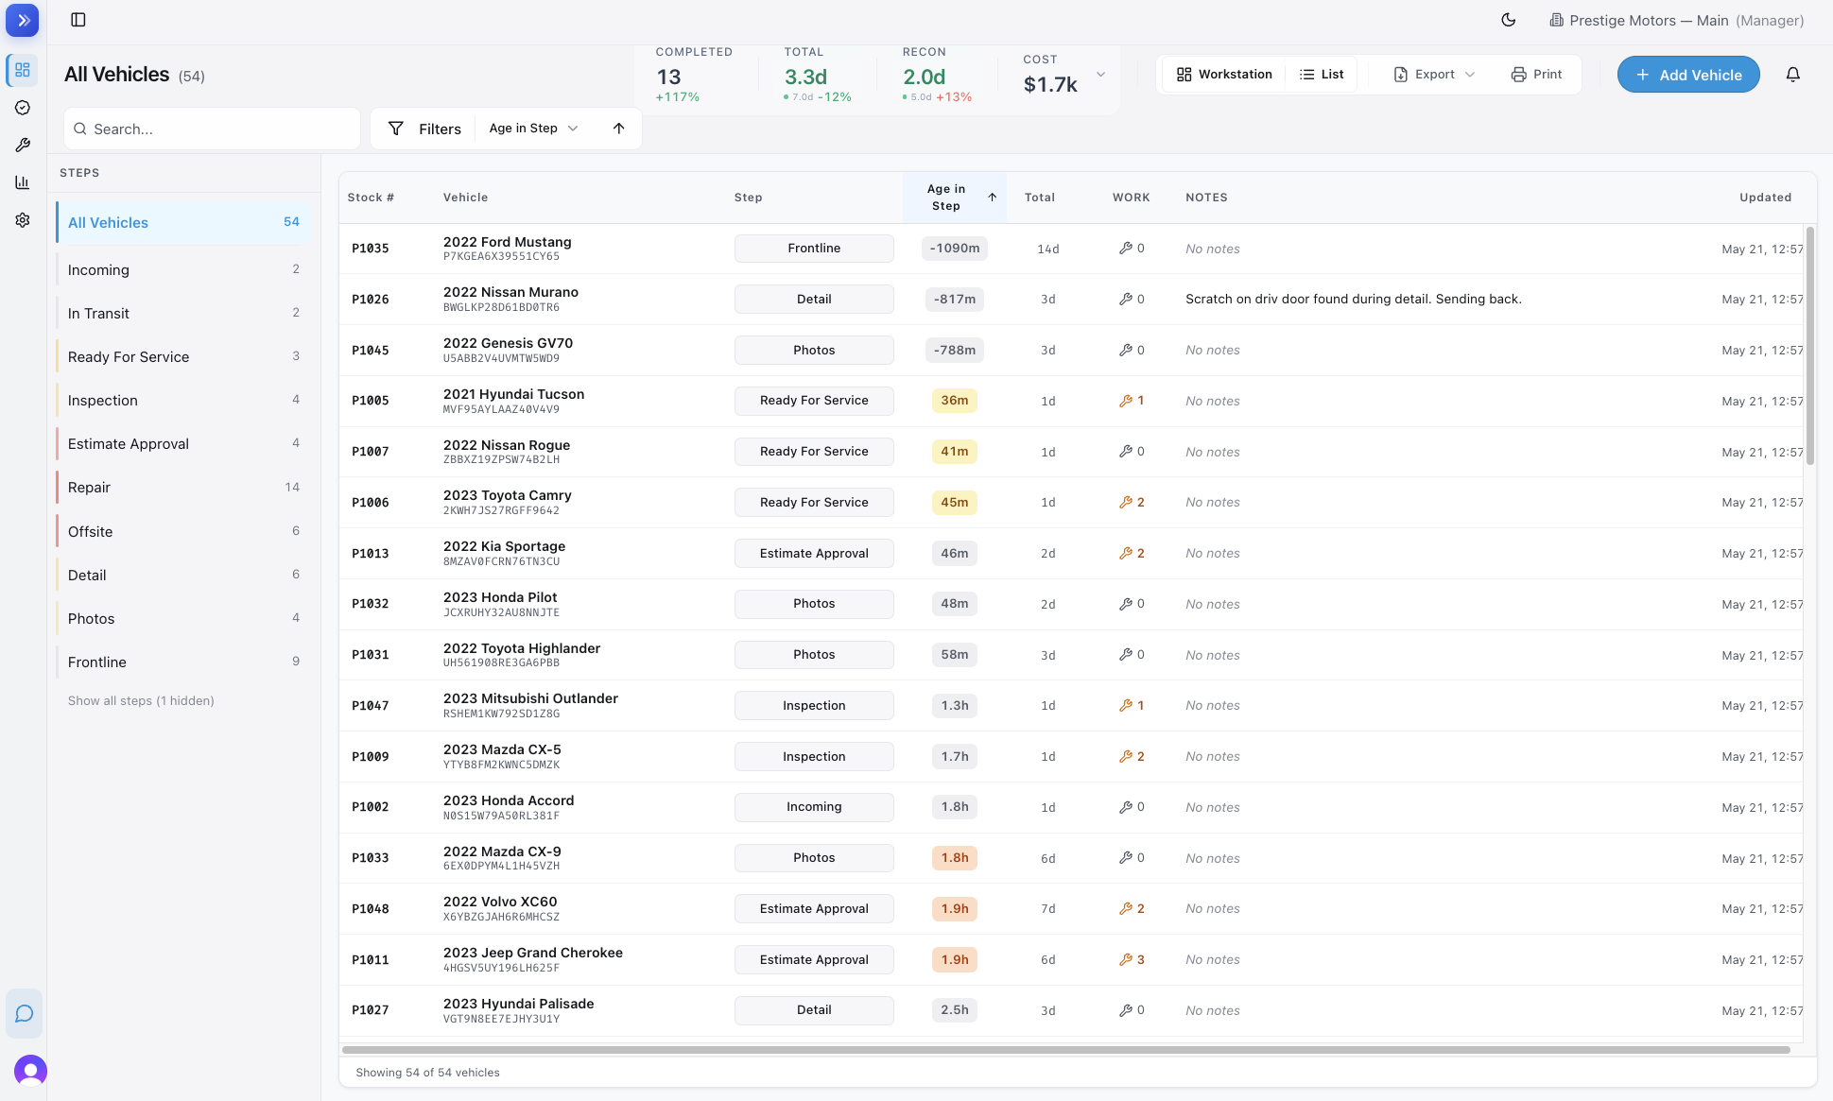Select the Detail step filter
Screen dimensions: 1833x1101
point(183,576)
